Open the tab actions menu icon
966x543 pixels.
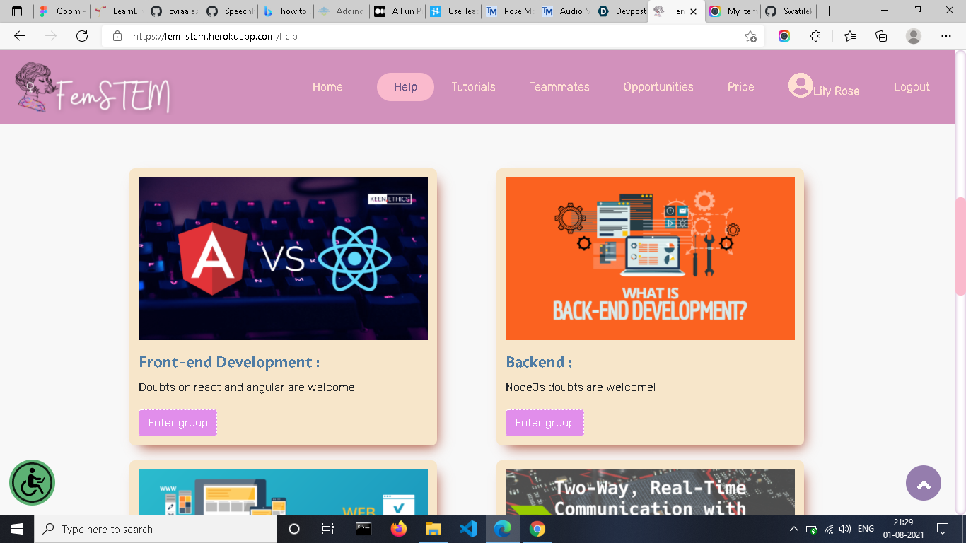[17, 11]
